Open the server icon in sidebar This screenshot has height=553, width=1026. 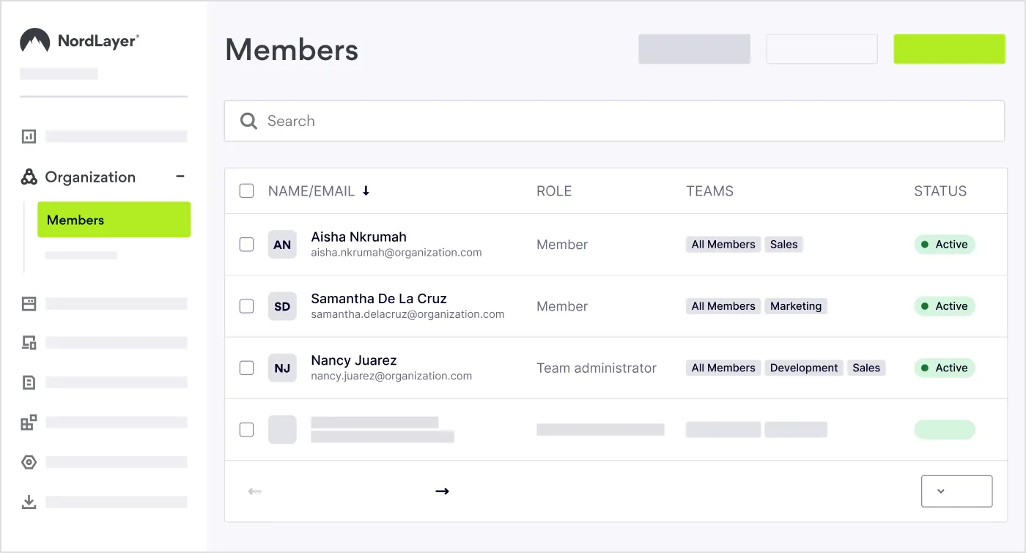[x=29, y=303]
